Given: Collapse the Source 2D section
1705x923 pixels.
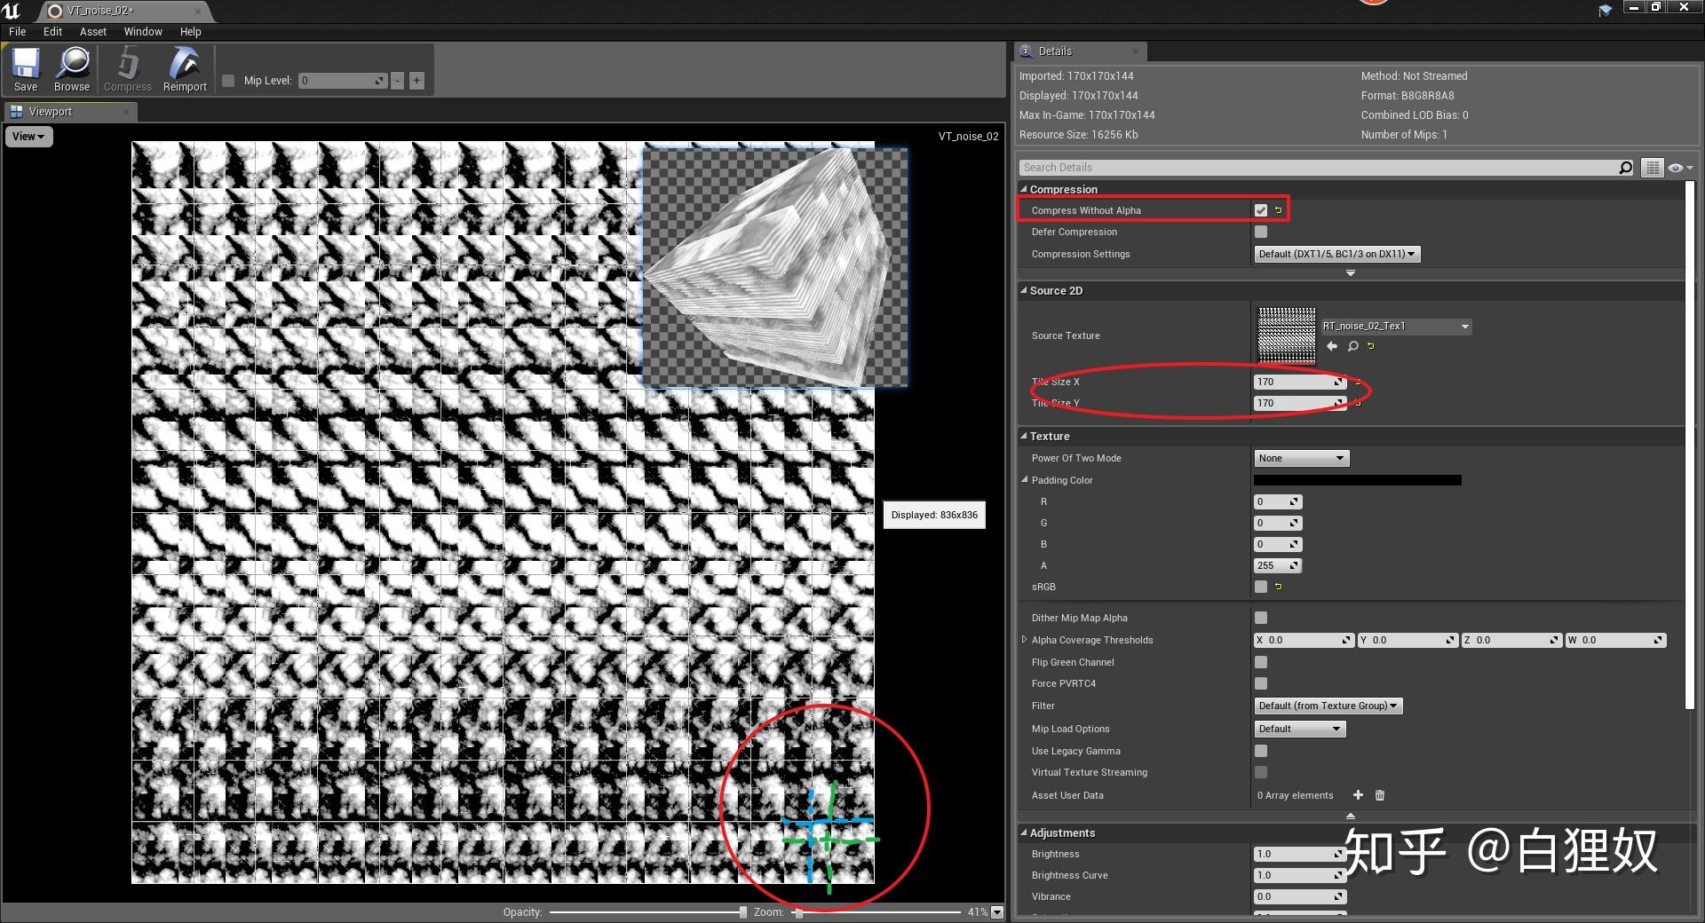Looking at the screenshot, I should click(x=1024, y=290).
